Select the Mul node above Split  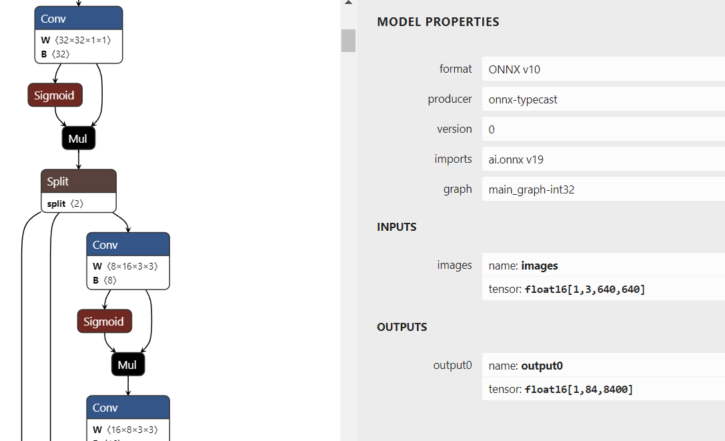79,139
